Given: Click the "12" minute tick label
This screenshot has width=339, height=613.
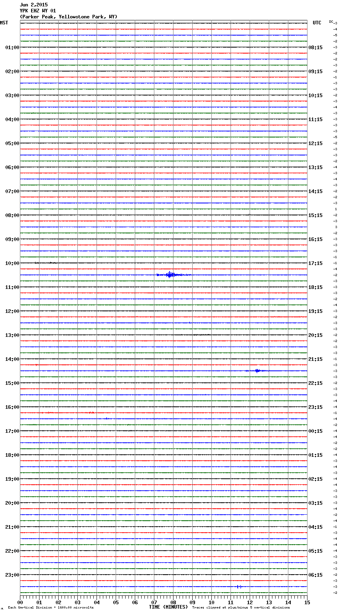Looking at the screenshot, I should click(x=250, y=603).
